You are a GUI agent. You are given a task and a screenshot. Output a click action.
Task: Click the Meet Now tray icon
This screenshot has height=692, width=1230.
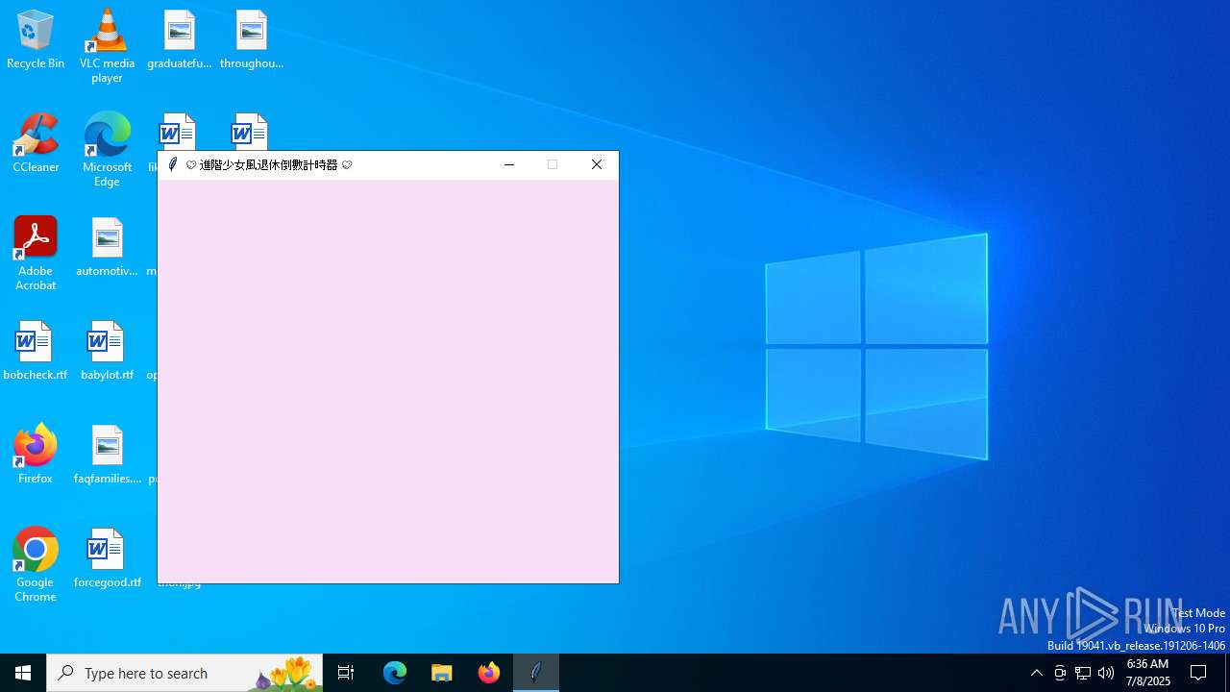tap(1060, 673)
